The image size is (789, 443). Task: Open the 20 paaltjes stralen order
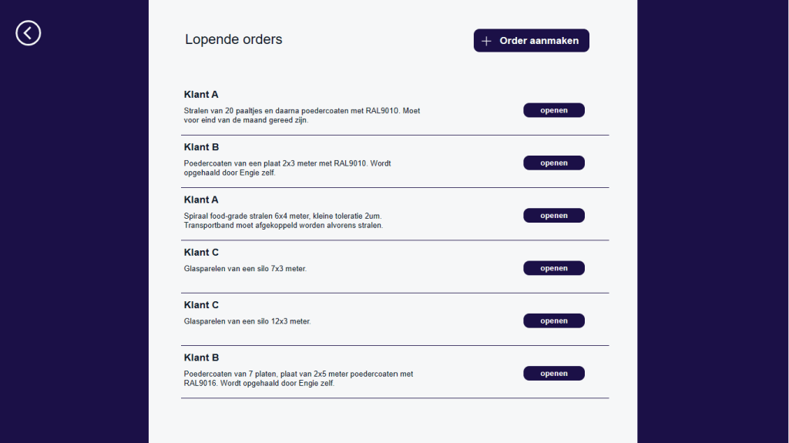click(x=553, y=110)
